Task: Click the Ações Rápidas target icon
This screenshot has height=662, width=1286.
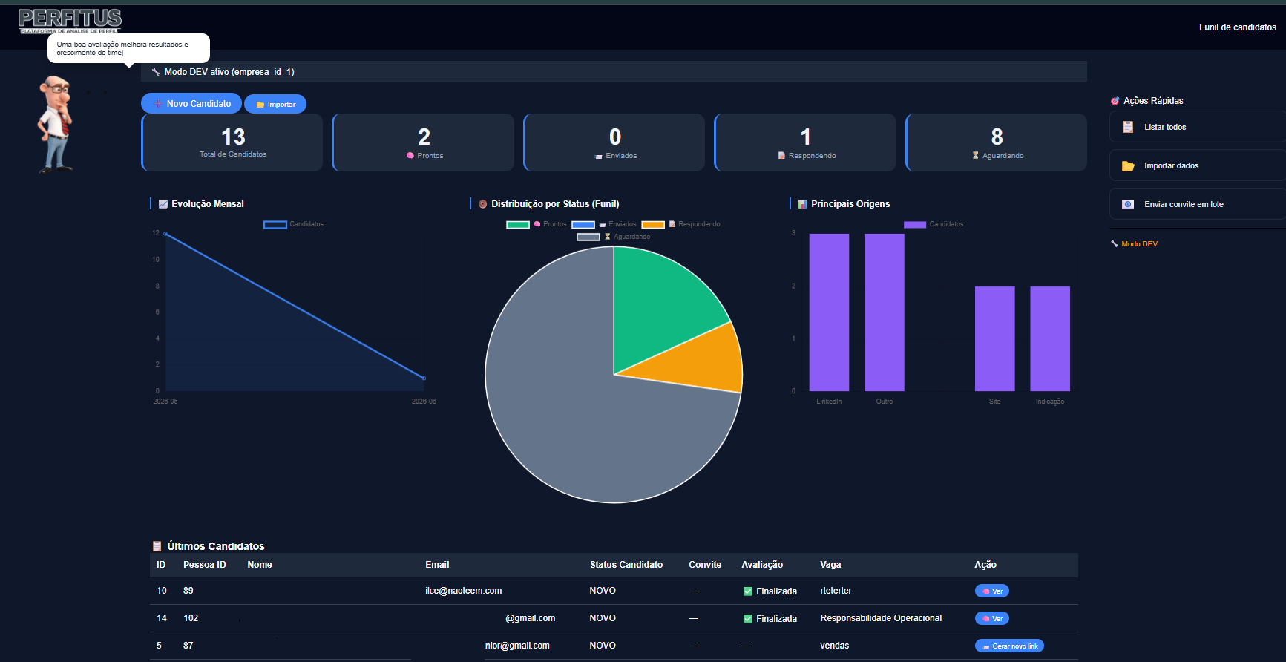Action: pyautogui.click(x=1115, y=101)
